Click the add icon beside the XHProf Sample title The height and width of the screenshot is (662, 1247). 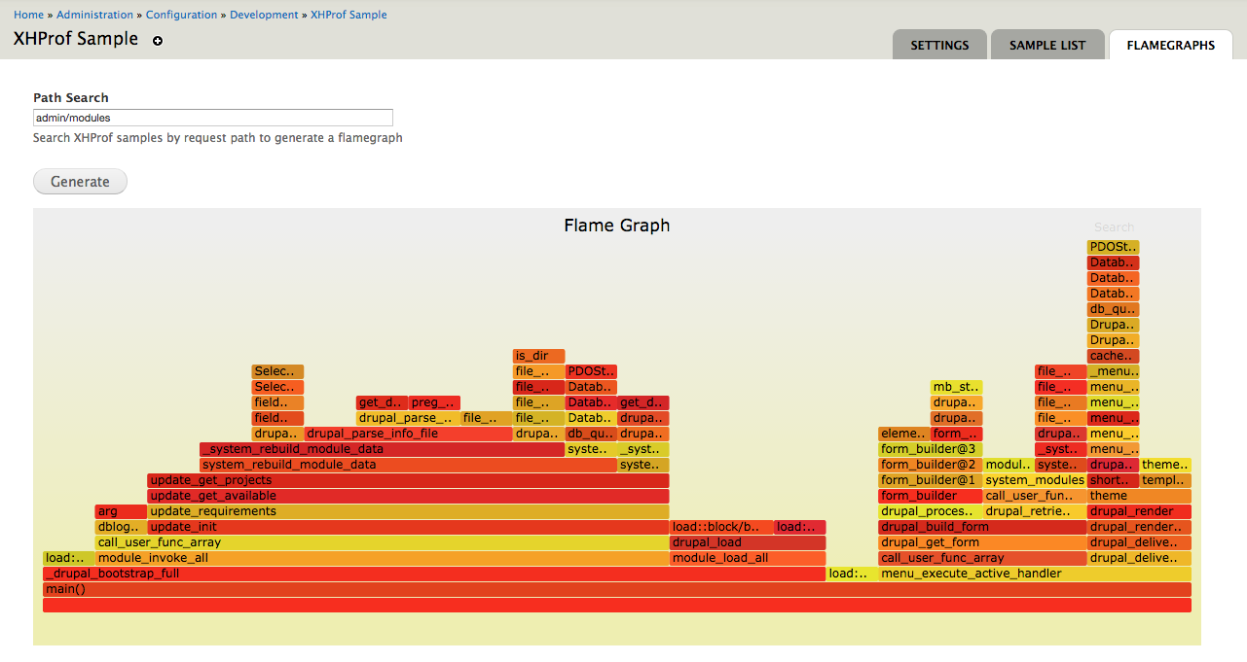[157, 42]
